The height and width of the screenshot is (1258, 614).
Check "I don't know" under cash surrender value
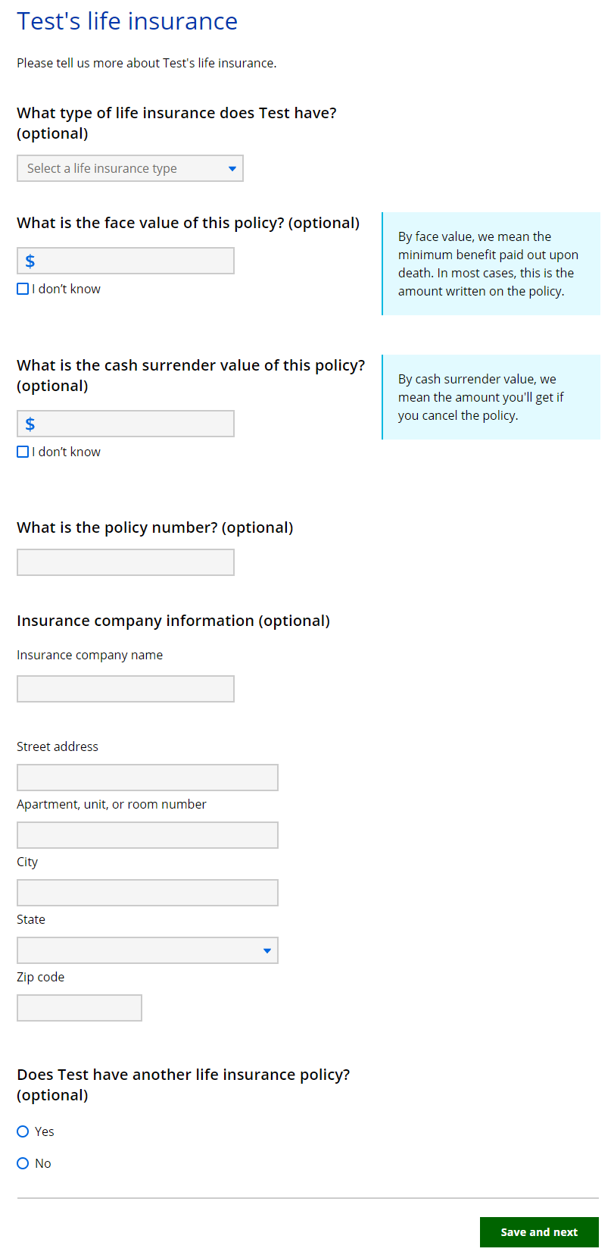[23, 452]
